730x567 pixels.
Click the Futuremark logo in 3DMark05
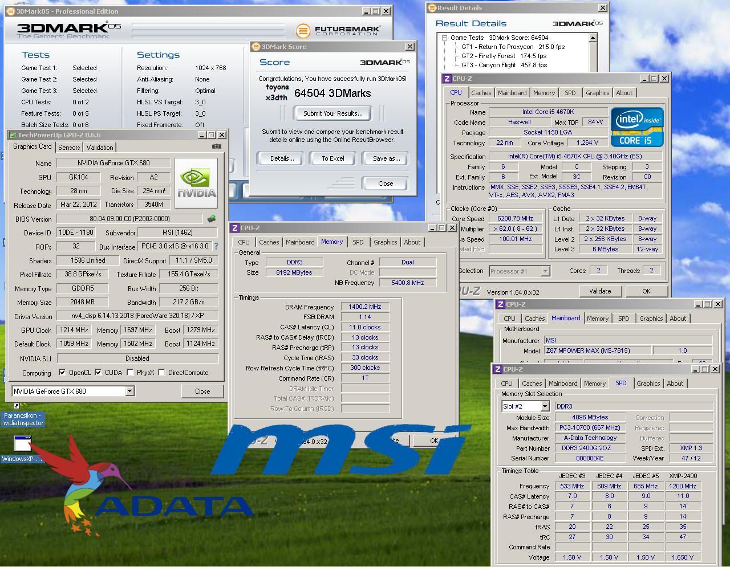[x=339, y=30]
